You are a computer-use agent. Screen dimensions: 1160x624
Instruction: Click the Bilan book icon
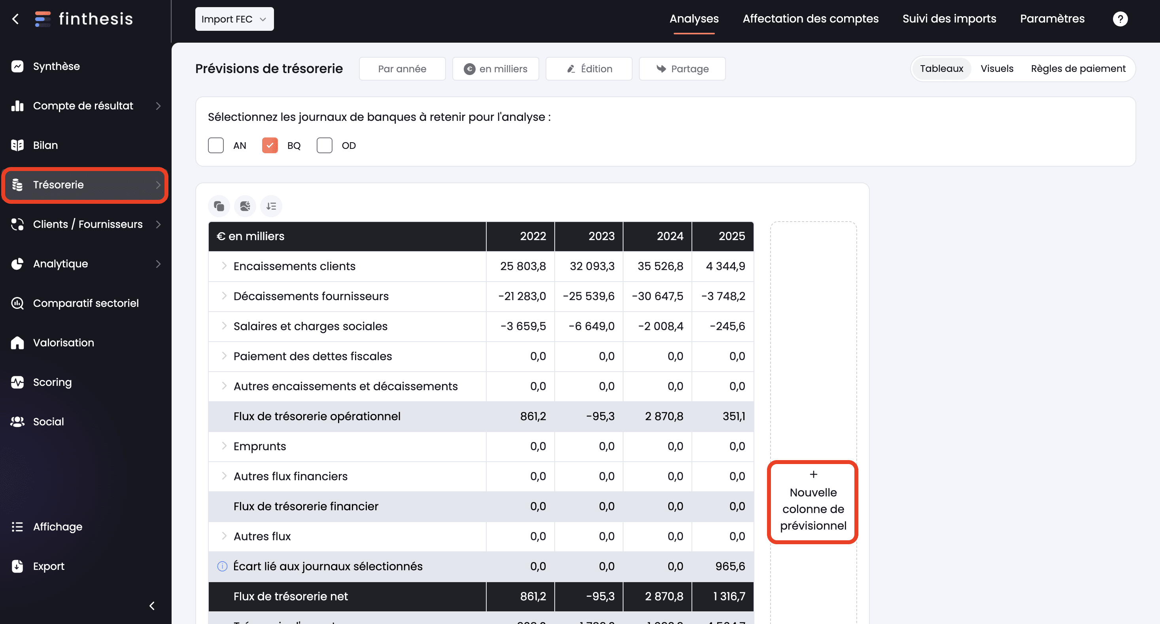click(x=17, y=145)
